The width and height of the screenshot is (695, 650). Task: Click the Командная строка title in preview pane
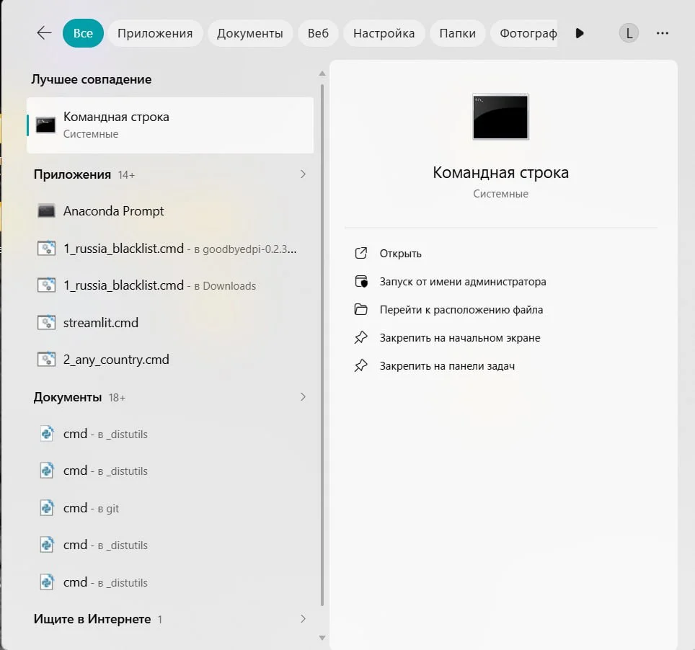click(500, 173)
